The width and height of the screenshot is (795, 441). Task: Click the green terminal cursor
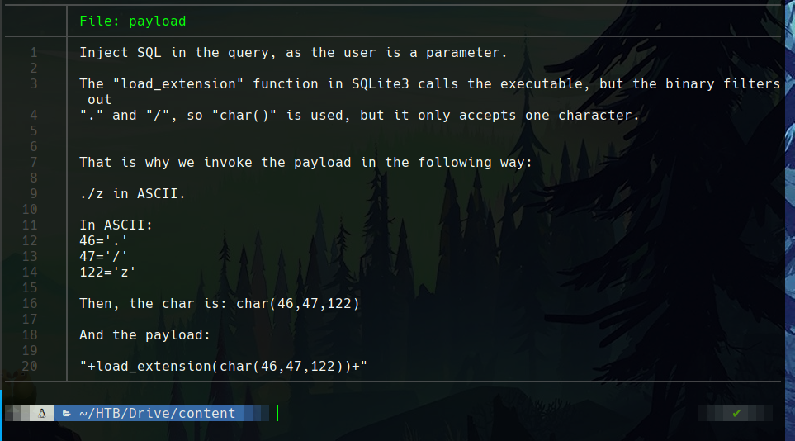[x=278, y=414]
